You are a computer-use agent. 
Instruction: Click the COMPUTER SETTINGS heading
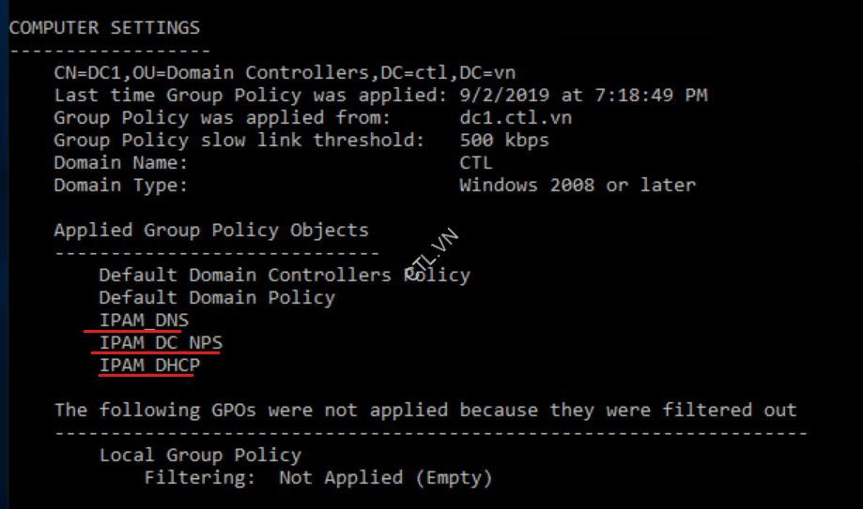coord(104,27)
